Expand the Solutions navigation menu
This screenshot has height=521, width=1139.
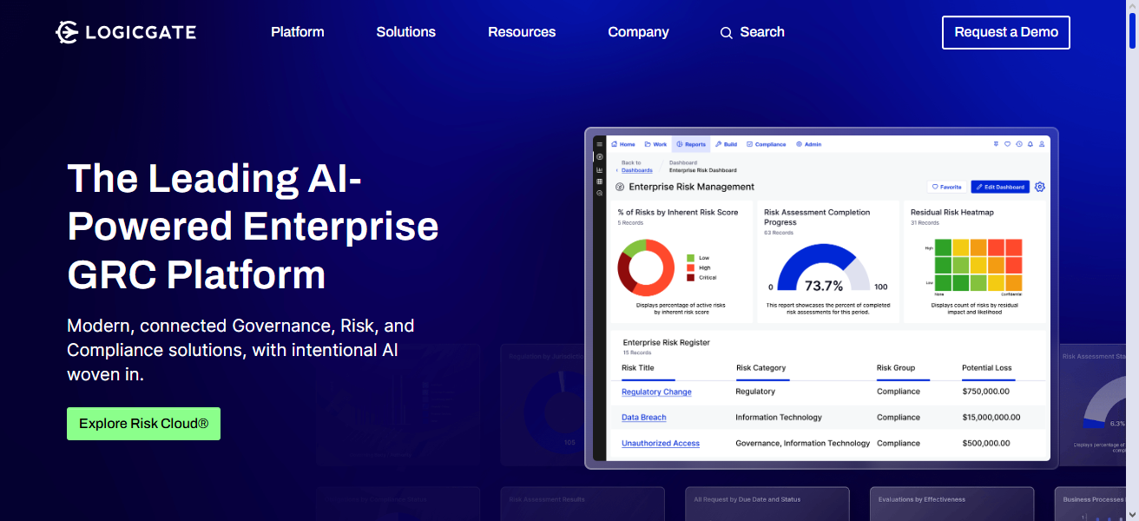405,32
